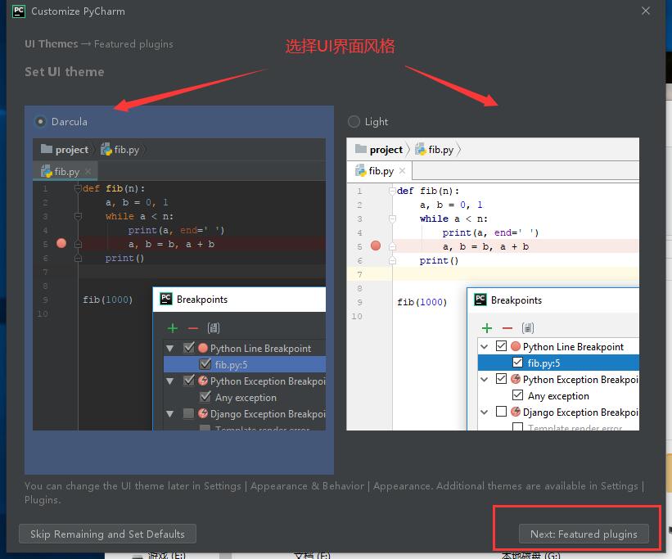
Task: Click Featured plugins step in wizard breadcrumb
Action: coord(133,44)
